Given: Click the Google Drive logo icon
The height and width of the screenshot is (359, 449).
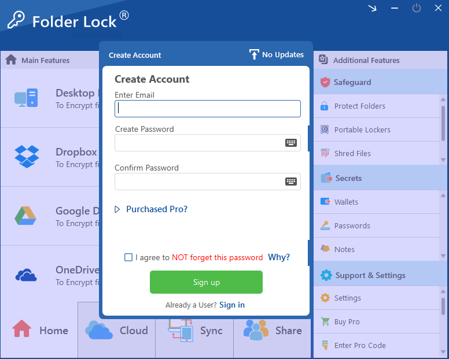Looking at the screenshot, I should (x=25, y=216).
